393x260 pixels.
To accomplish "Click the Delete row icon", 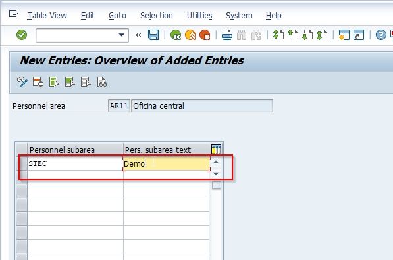I will (38, 82).
